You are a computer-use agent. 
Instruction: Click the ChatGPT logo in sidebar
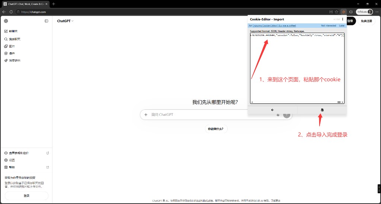pyautogui.click(x=6, y=21)
